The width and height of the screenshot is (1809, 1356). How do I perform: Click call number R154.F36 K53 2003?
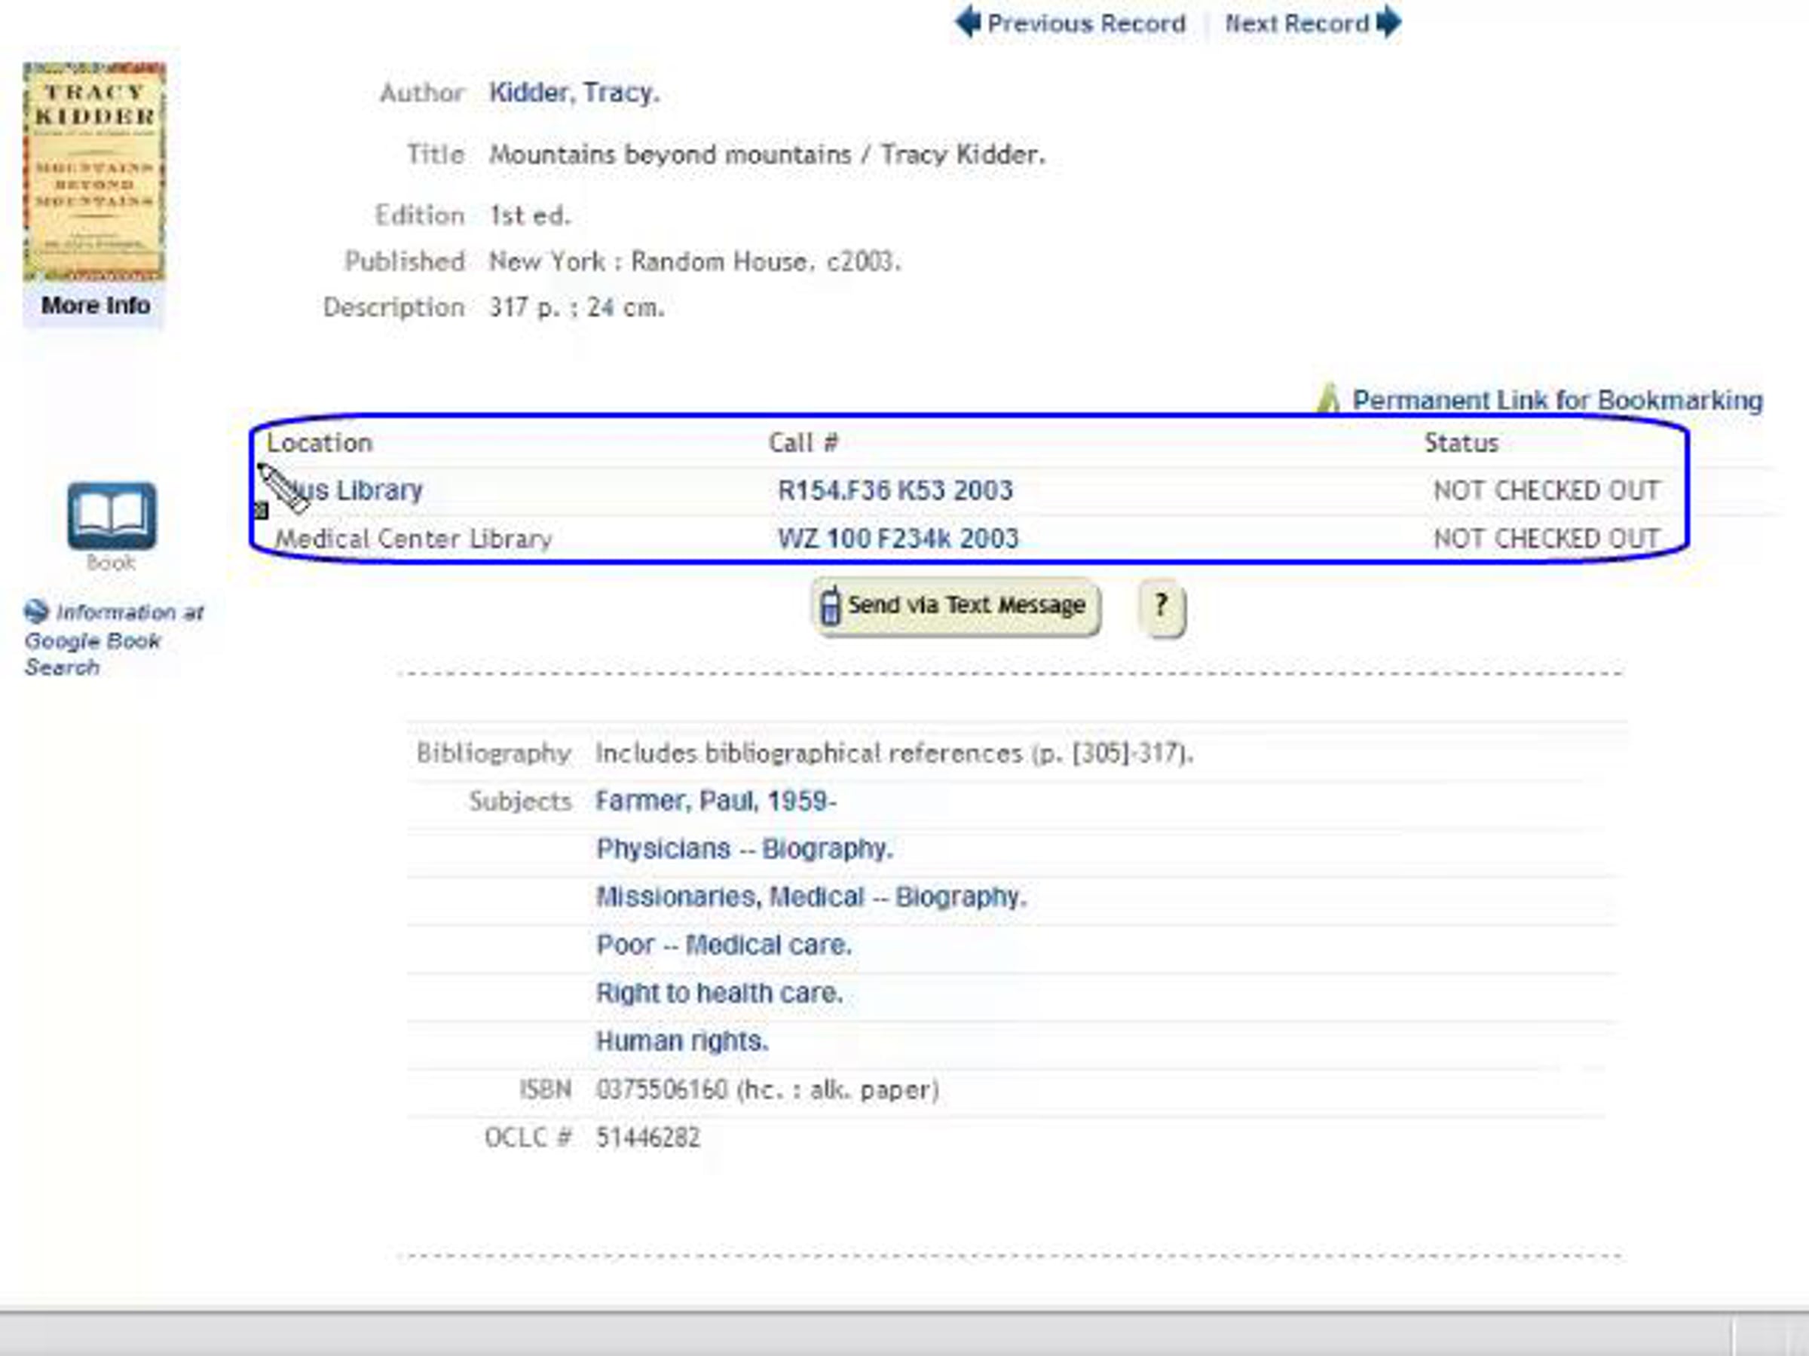[895, 490]
